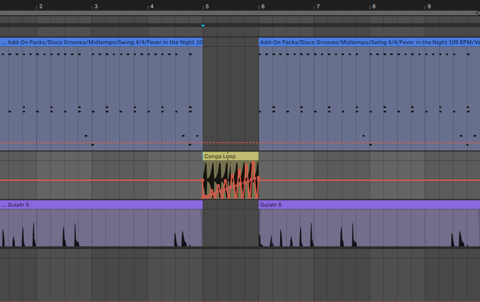The width and height of the screenshot is (480, 302).
Task: Click the cyan insert marker triangle
Action: (203, 26)
